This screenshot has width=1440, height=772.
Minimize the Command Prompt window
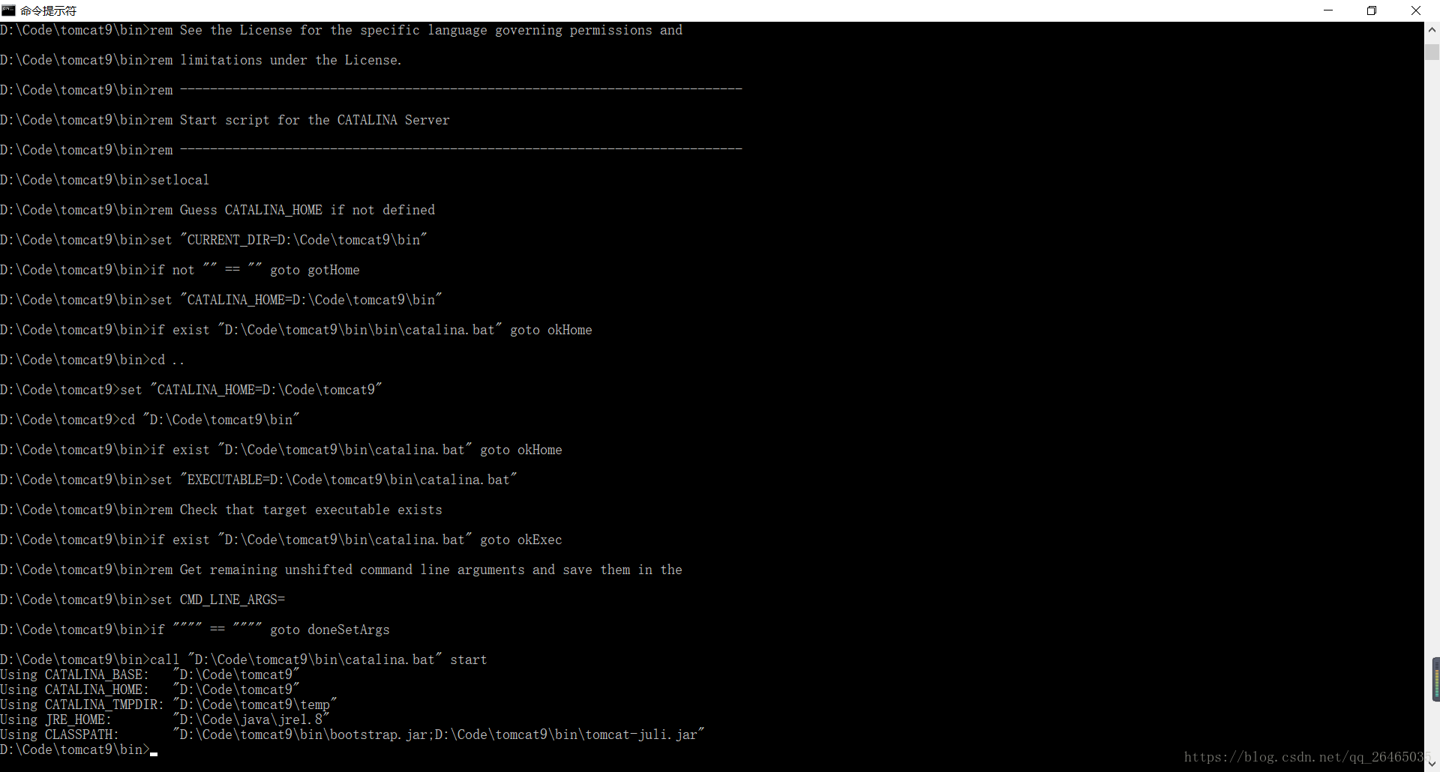pyautogui.click(x=1328, y=10)
